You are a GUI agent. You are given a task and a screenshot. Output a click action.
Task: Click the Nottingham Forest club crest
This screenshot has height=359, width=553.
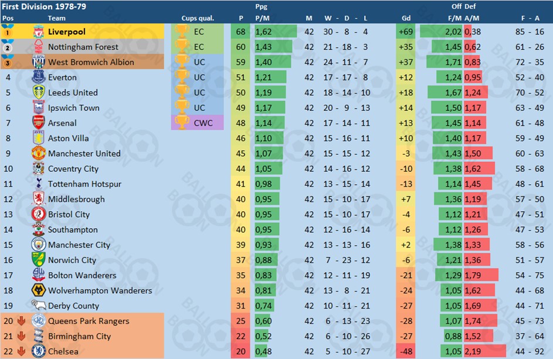[x=39, y=46]
